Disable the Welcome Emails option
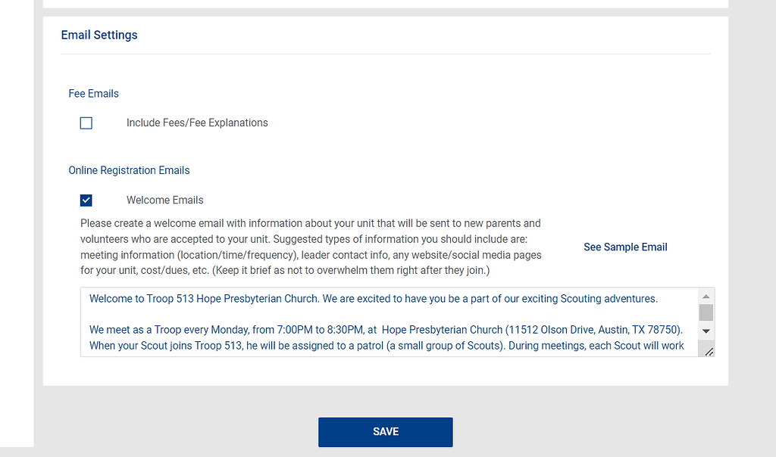 pos(86,200)
